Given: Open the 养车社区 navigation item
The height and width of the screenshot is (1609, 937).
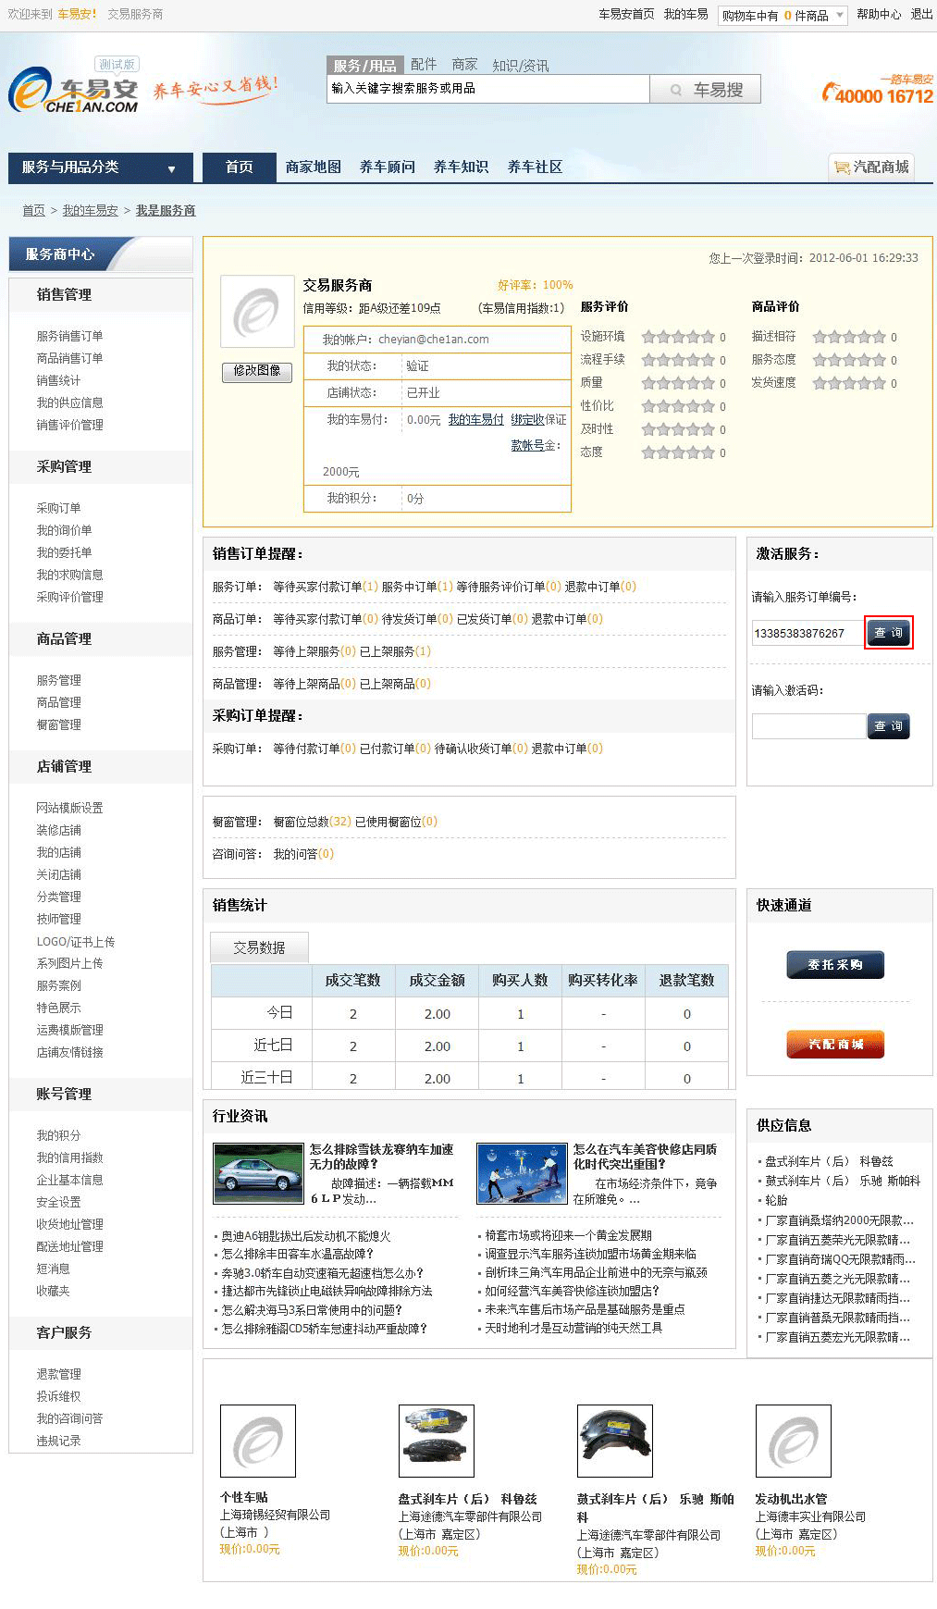Looking at the screenshot, I should point(536,167).
